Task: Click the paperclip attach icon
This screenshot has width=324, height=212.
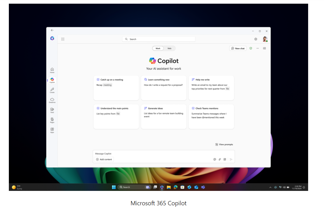Action: point(220,159)
